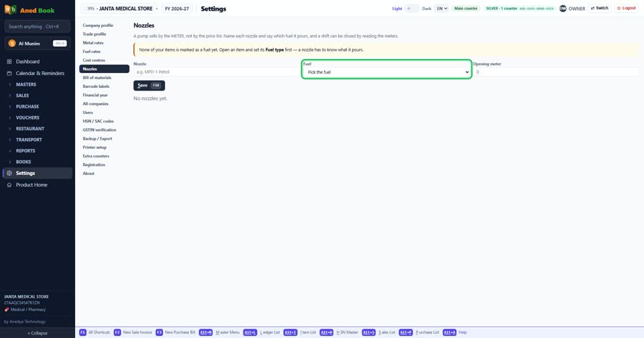
Task: Click the F3 New Purchase Bill badge
Action: coord(159,332)
